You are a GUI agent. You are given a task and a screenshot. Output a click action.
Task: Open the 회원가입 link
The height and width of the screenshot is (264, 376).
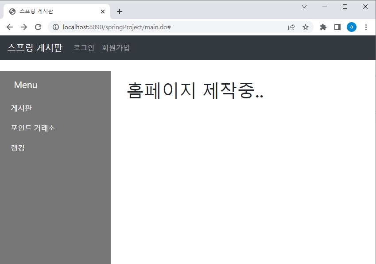tap(116, 48)
